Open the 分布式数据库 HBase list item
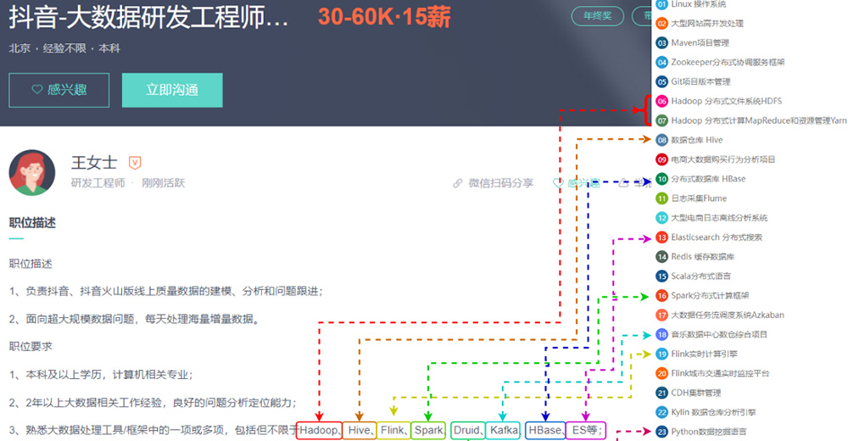 [x=708, y=179]
